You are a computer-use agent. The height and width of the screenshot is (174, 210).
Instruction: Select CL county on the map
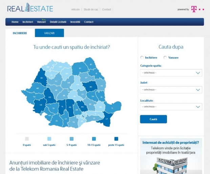94,118
